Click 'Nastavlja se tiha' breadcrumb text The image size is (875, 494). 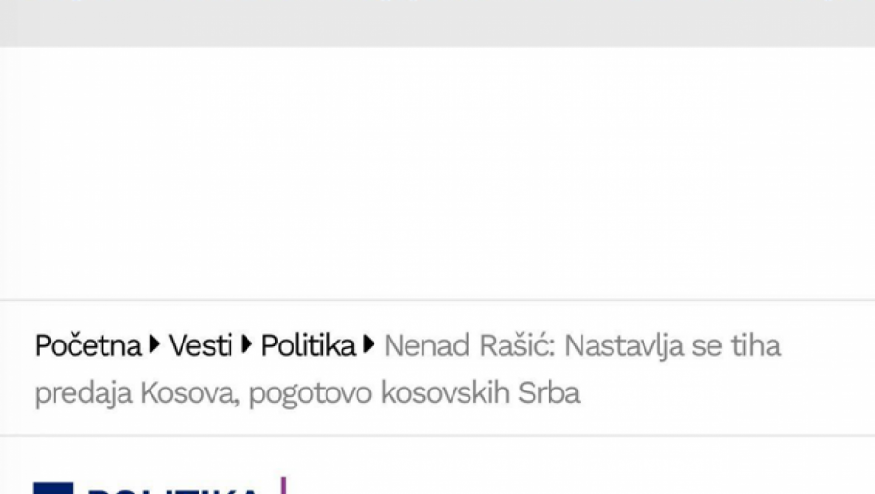[673, 346]
